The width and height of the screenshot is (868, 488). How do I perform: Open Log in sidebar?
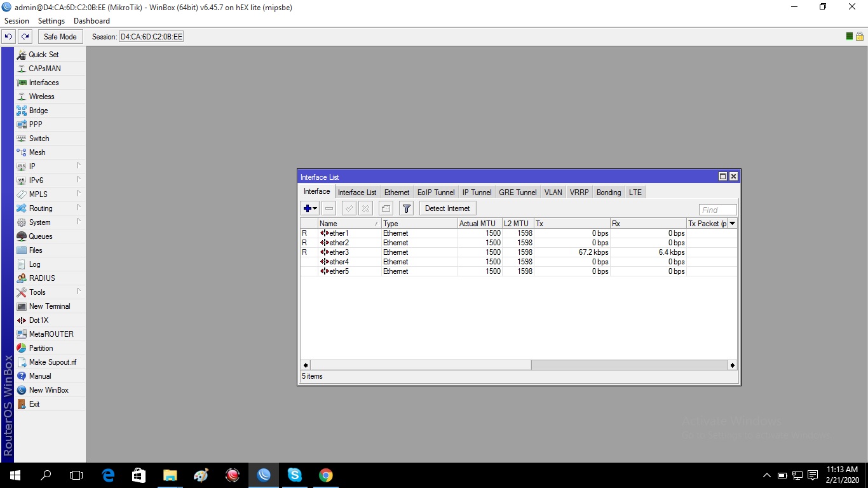[50, 264]
